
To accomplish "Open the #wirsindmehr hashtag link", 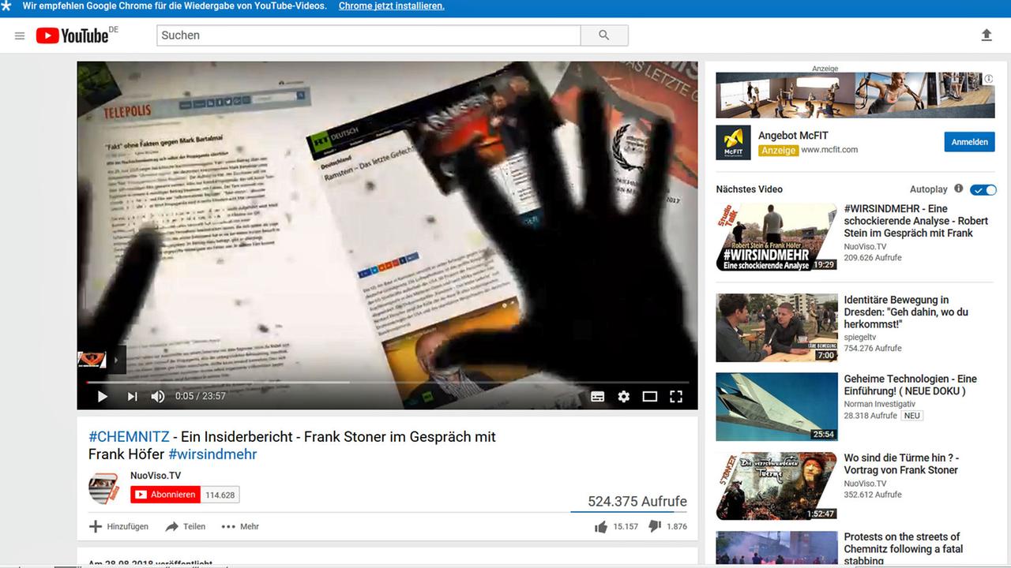I will 212,454.
